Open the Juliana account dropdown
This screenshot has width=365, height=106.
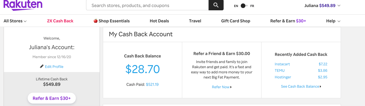coord(322,6)
